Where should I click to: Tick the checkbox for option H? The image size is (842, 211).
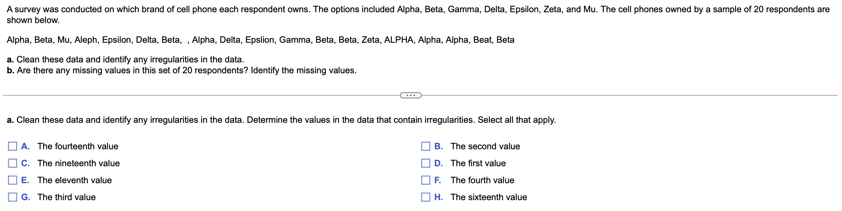pyautogui.click(x=425, y=197)
